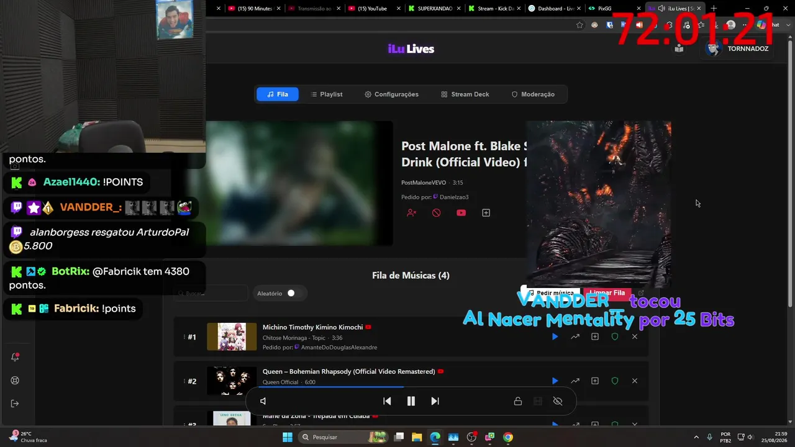Click the song progress bar in the player

pos(410,387)
